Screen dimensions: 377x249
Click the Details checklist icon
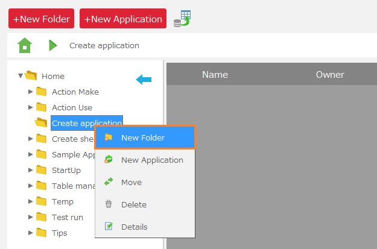(109, 227)
